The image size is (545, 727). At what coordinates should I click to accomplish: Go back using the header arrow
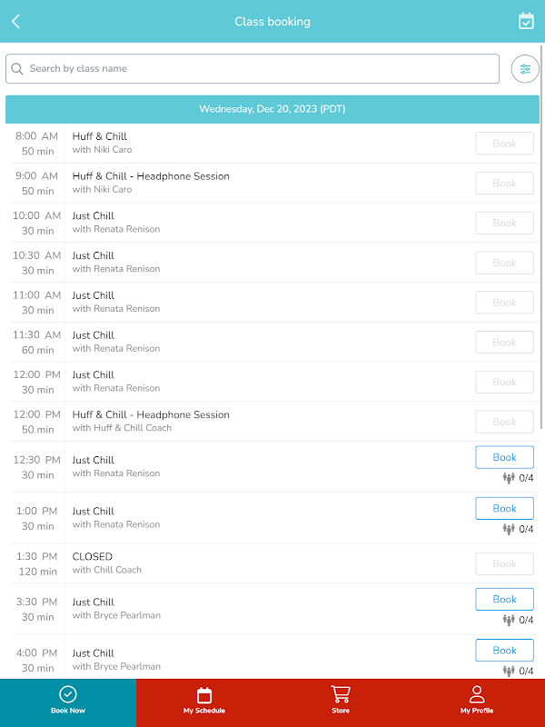[15, 21]
